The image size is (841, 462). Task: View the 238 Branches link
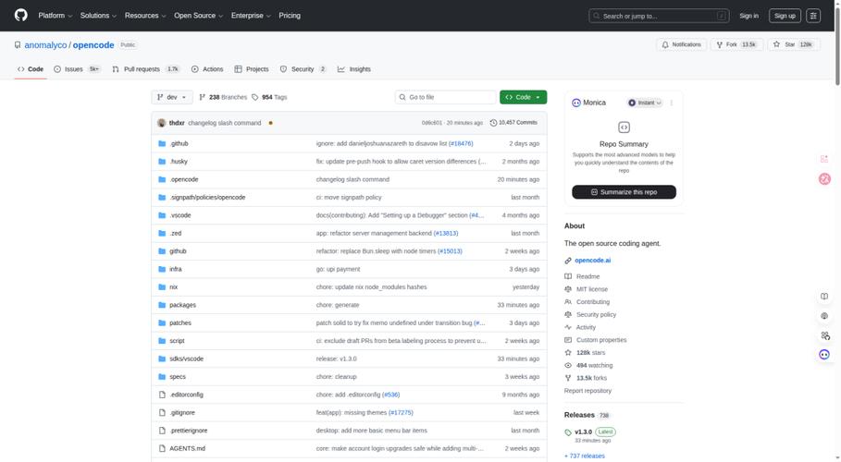click(x=223, y=97)
